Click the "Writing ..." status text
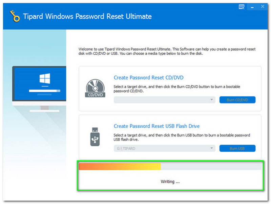The image size is (271, 204). click(x=170, y=182)
